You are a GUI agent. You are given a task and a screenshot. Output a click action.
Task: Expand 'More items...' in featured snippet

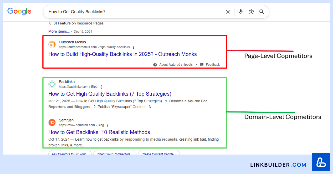(59, 31)
